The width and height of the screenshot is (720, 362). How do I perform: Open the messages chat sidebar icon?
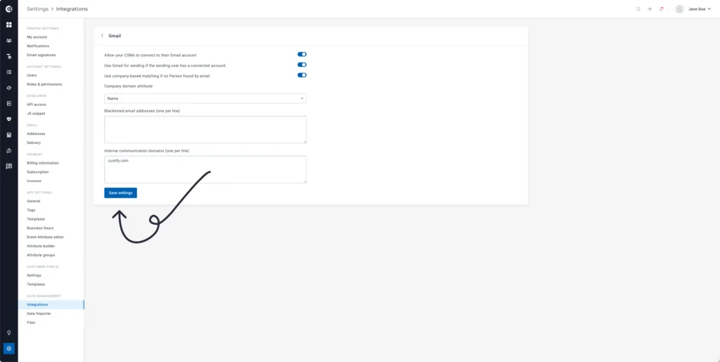point(8,166)
